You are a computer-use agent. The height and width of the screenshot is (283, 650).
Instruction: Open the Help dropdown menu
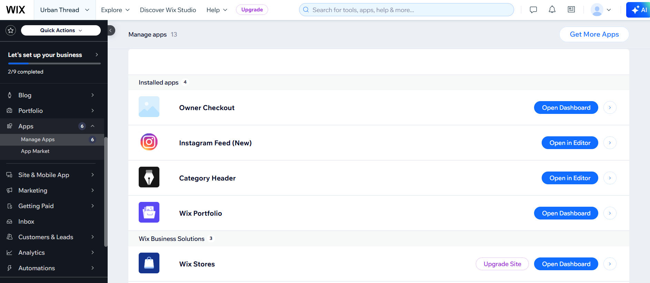pos(217,10)
